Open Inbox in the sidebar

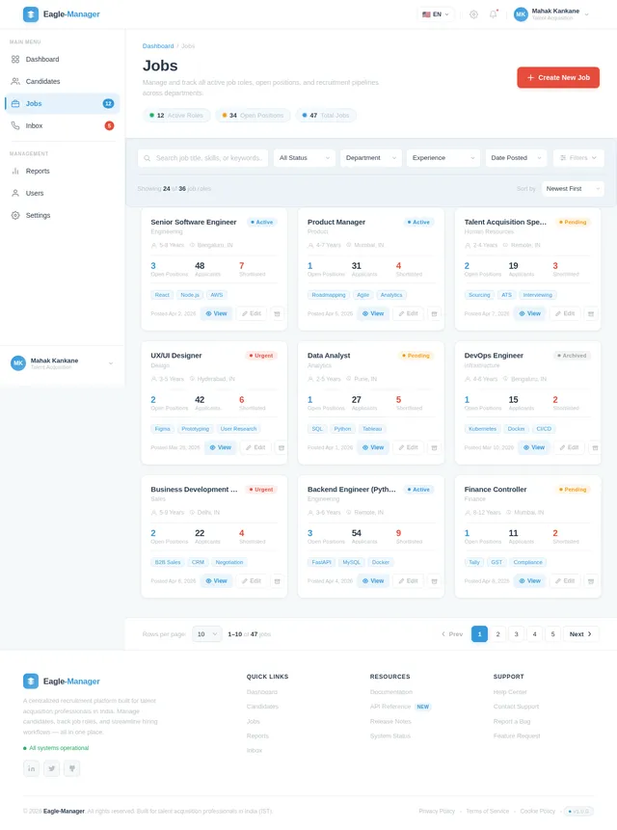click(x=63, y=126)
